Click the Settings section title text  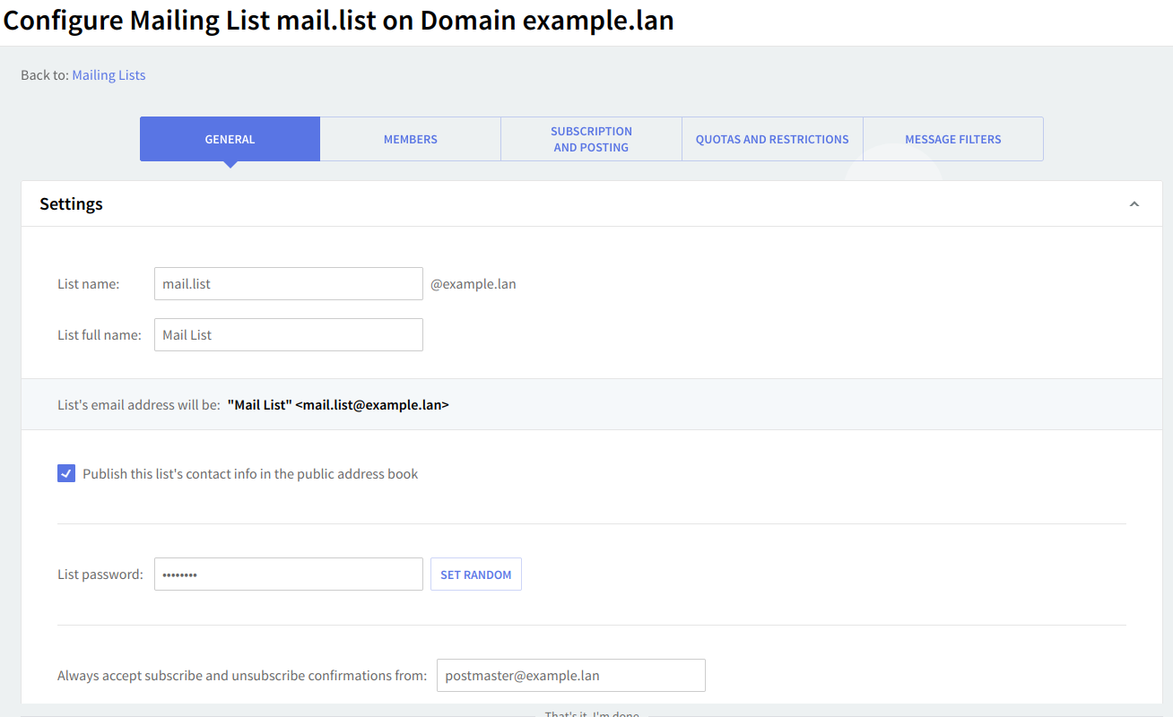(71, 204)
